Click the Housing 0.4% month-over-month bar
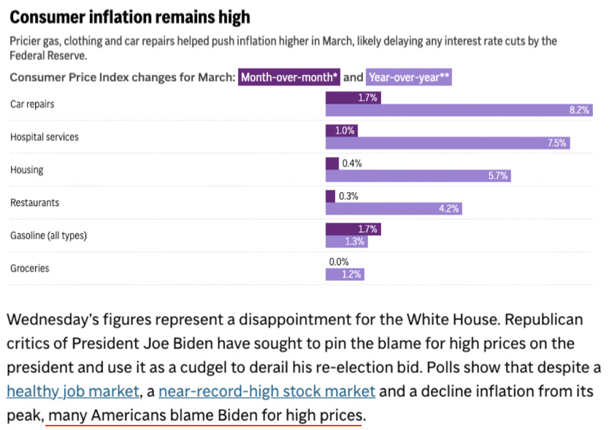 [332, 164]
